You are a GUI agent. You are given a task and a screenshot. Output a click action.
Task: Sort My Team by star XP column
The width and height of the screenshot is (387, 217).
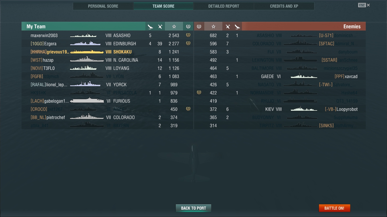tap(174, 27)
